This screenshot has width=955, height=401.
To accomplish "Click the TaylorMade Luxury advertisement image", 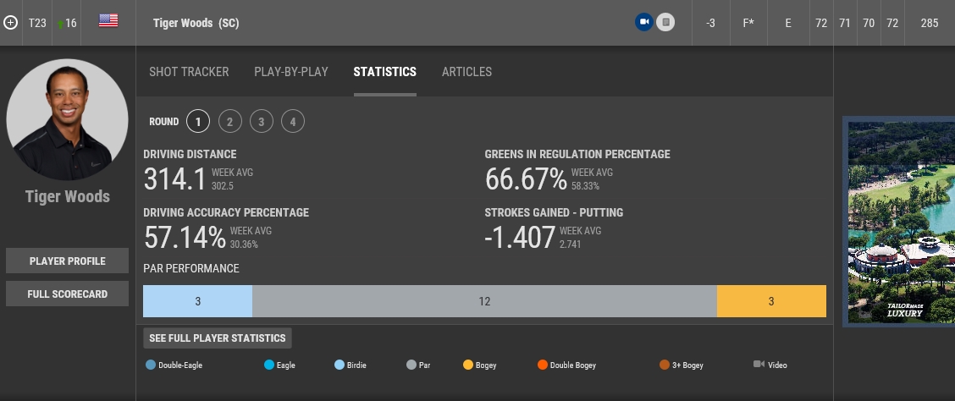I will [898, 220].
